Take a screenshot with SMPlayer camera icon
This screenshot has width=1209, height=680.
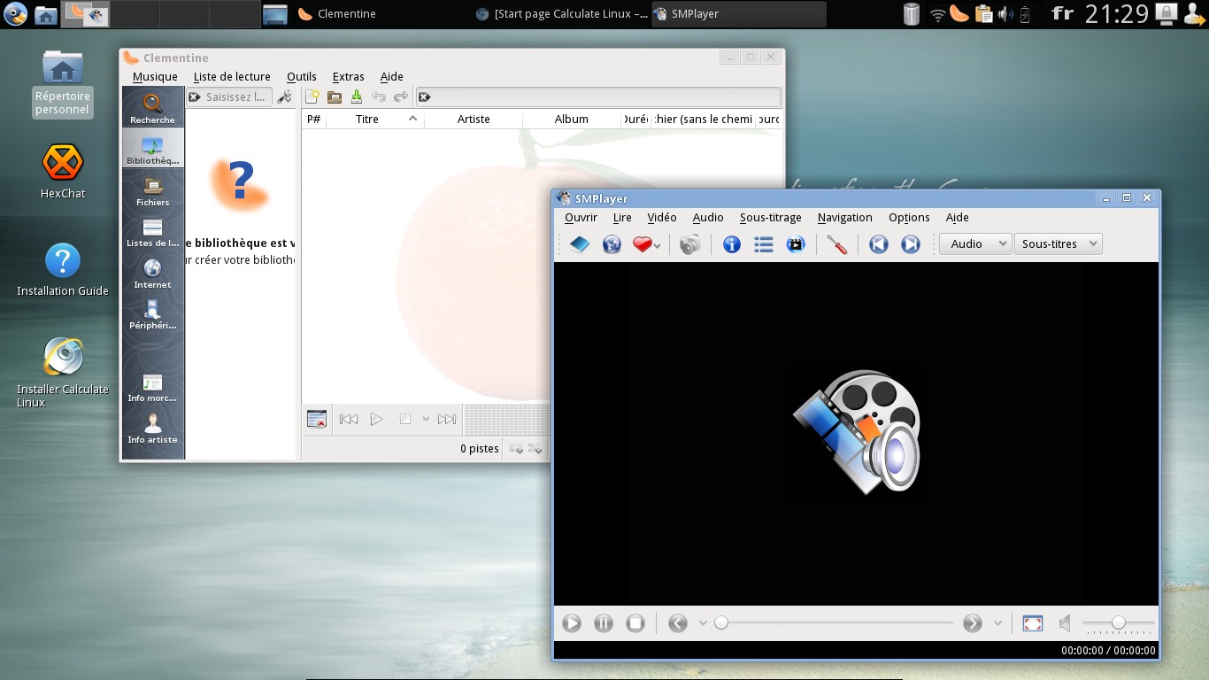tap(690, 244)
